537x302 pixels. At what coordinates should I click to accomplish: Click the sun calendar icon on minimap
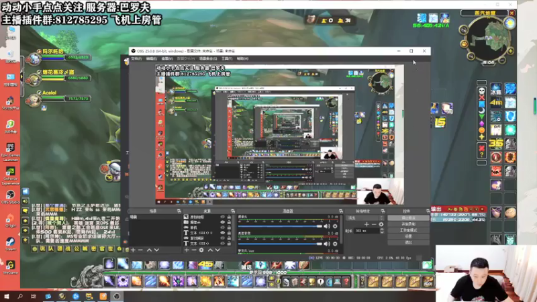pos(510,23)
